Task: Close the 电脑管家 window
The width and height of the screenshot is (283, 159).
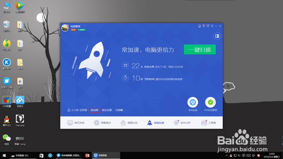Action: coord(220,26)
